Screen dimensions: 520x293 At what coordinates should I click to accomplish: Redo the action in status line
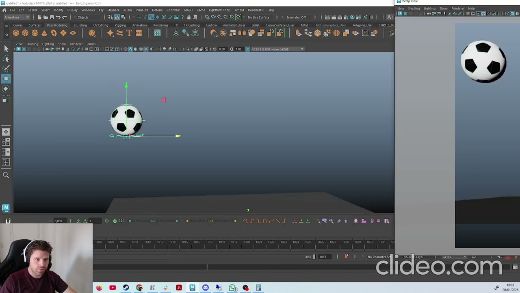(x=64, y=17)
